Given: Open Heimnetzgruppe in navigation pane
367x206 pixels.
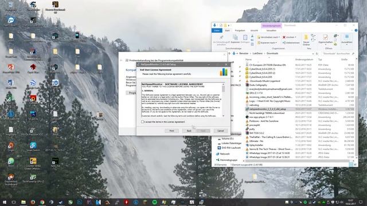Looking at the screenshot, I should pos(228,160).
